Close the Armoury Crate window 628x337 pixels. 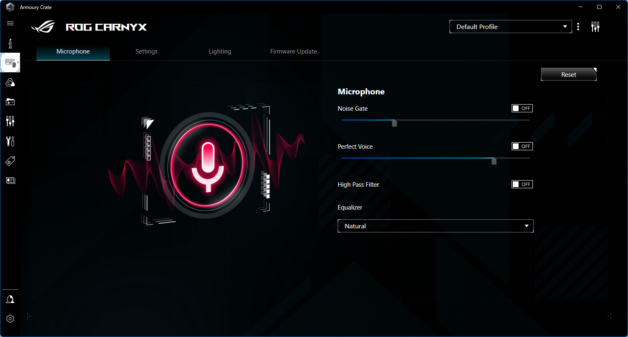(618, 7)
